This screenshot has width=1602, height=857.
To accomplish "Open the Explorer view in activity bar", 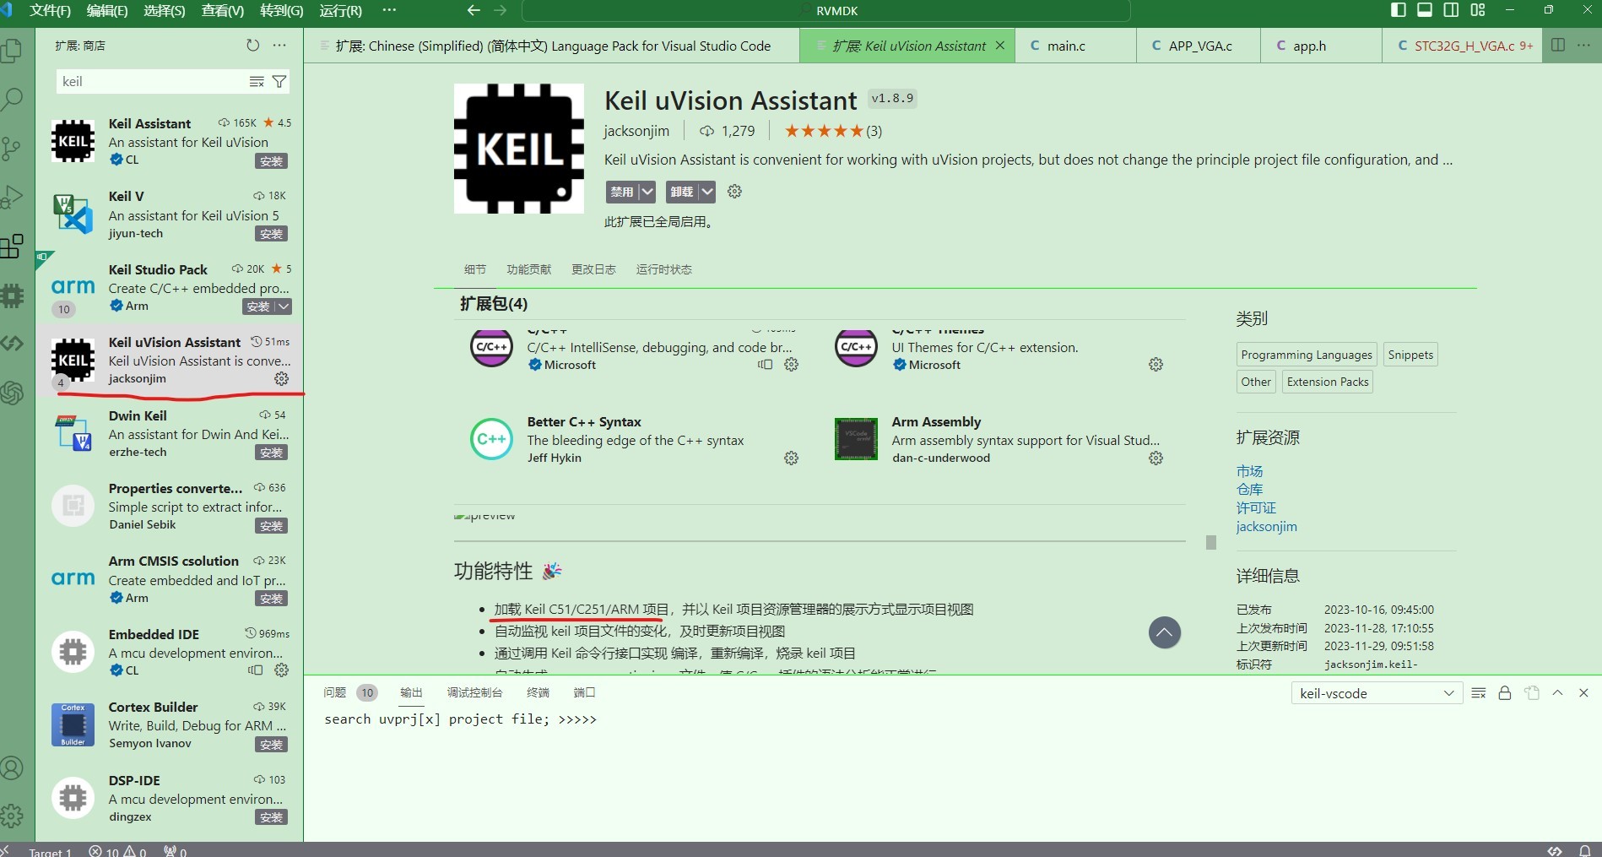I will click(13, 51).
